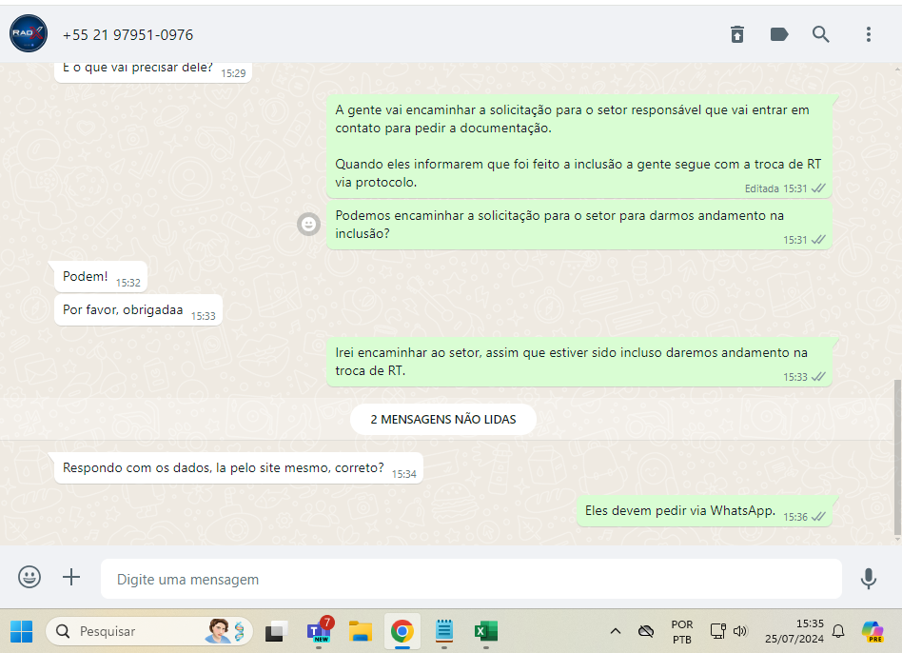
Task: Open the volume speaker tray icon
Action: (740, 631)
